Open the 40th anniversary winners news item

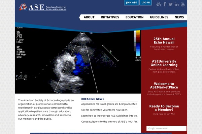coord(109,122)
